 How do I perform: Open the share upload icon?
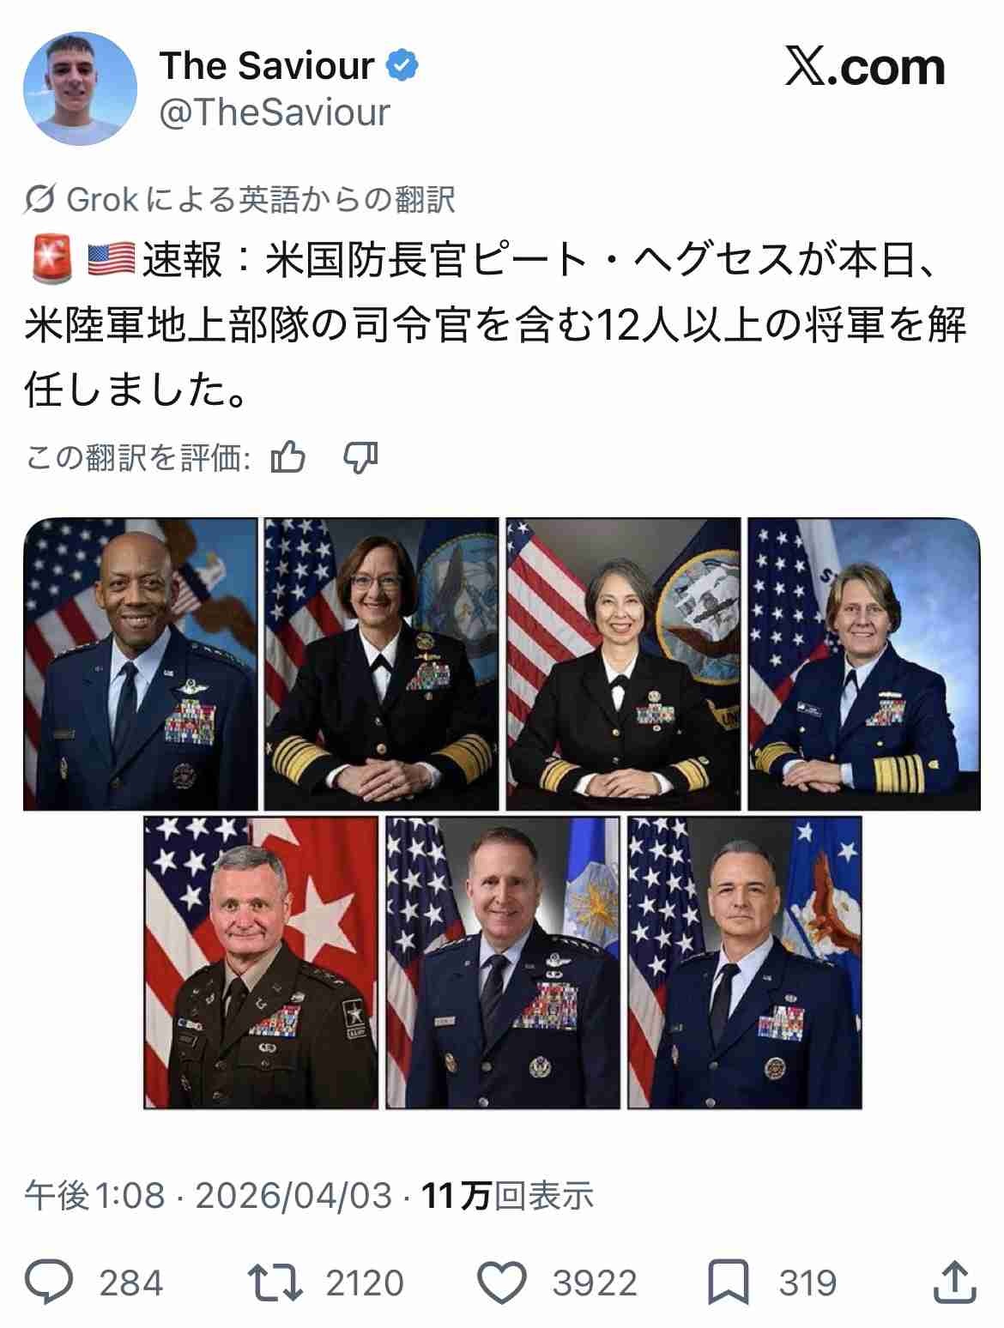[x=953, y=1283]
